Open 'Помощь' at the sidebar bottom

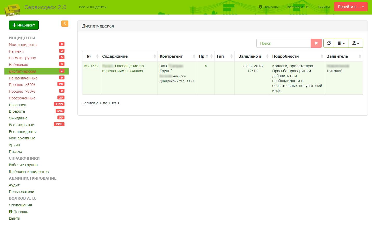[18, 212]
